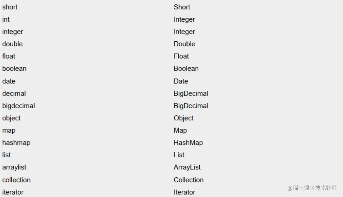The width and height of the screenshot is (343, 197).
Task: Select the lowercase "iterator" alias
Action: pos(13,192)
